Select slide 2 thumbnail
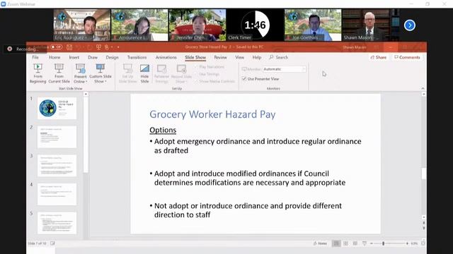The width and height of the screenshot is (453, 254). [x=57, y=137]
